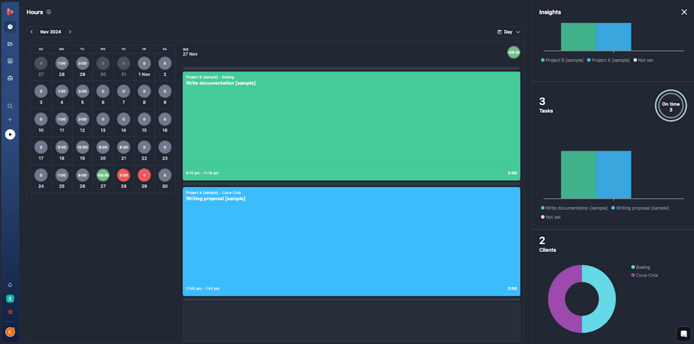The height and width of the screenshot is (344, 694).
Task: Open the Projects folder icon in sidebar
Action: click(x=10, y=44)
